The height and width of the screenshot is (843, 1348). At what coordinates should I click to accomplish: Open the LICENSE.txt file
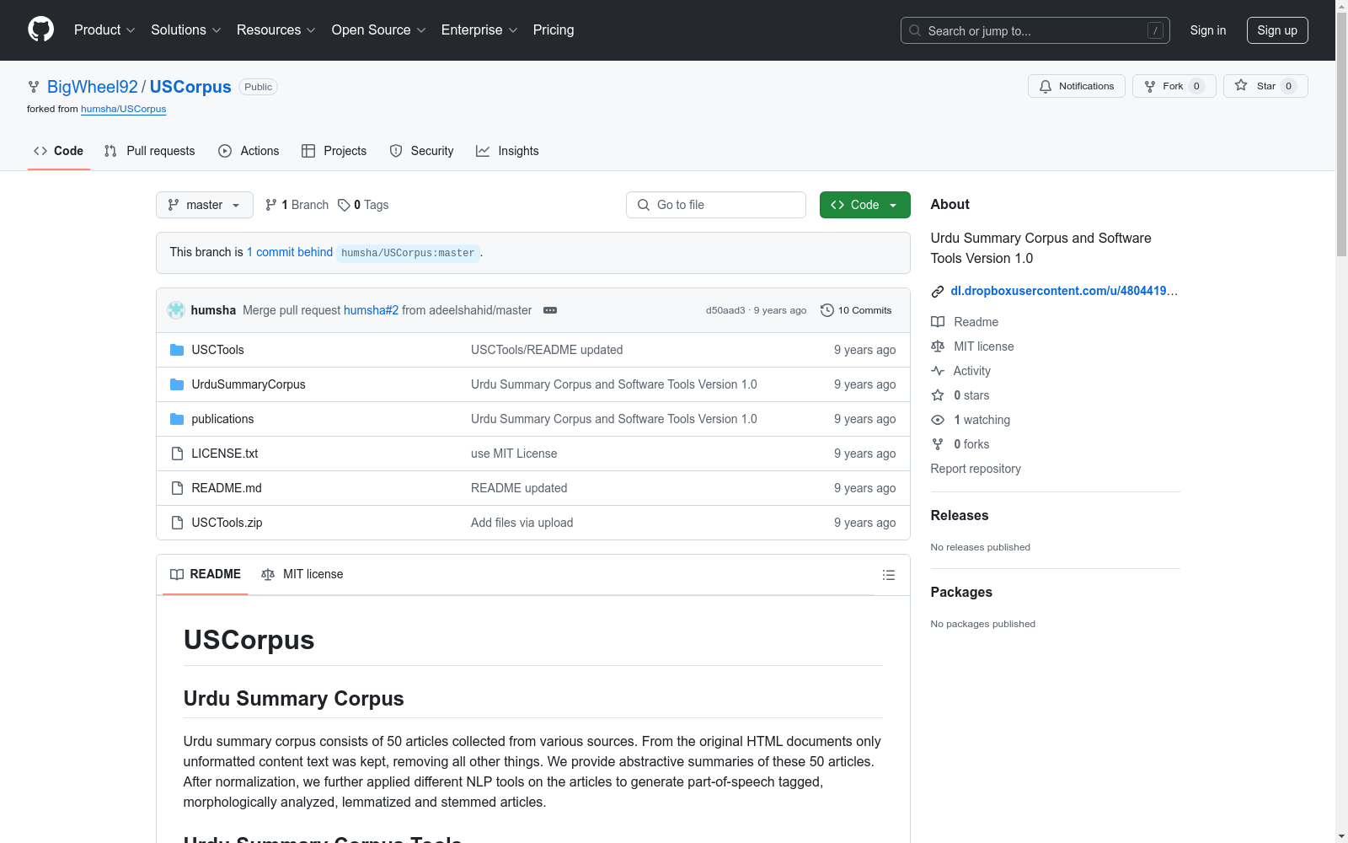pyautogui.click(x=224, y=454)
